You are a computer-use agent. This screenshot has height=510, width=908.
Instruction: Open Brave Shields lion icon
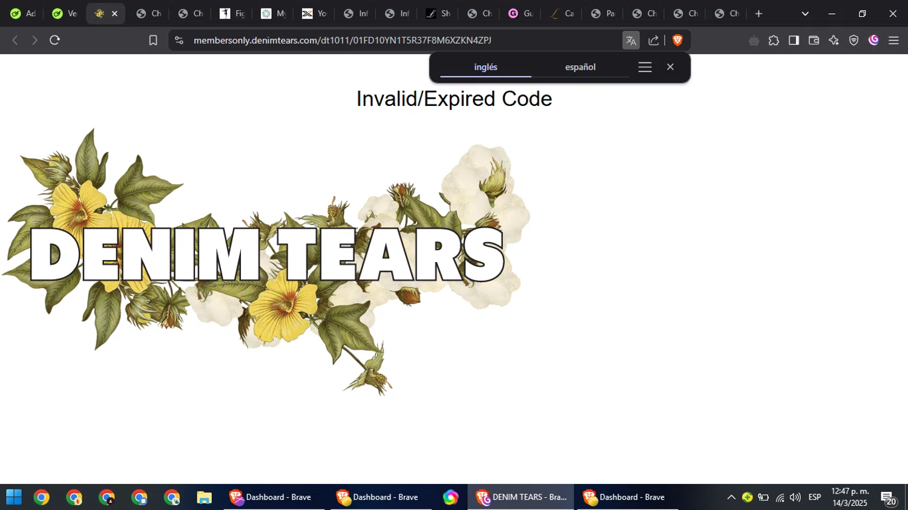tap(677, 40)
